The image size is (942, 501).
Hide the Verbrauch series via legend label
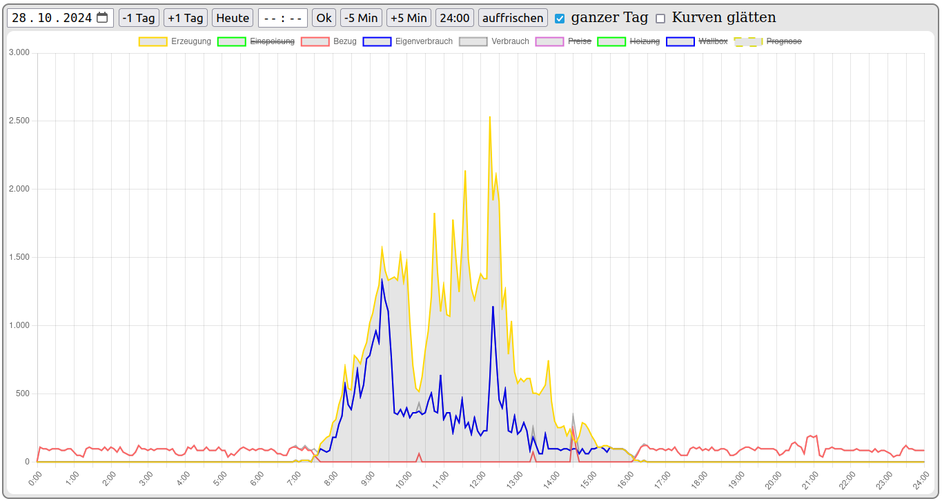[511, 41]
